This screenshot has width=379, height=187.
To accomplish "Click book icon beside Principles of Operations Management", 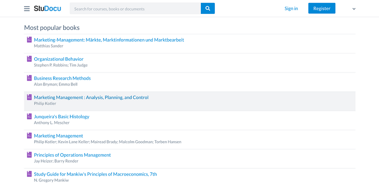I will click(x=29, y=155).
